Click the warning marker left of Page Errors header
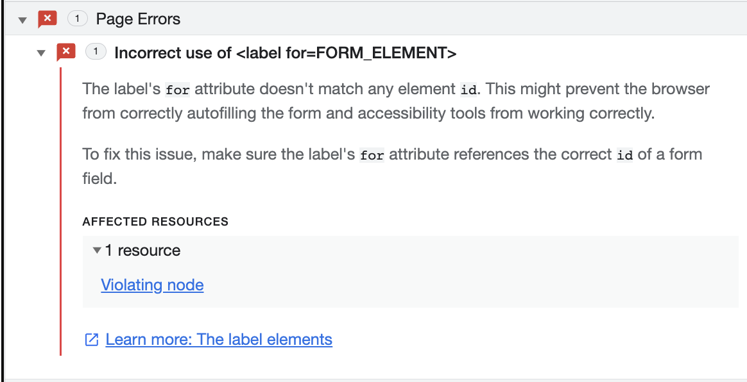 point(48,19)
